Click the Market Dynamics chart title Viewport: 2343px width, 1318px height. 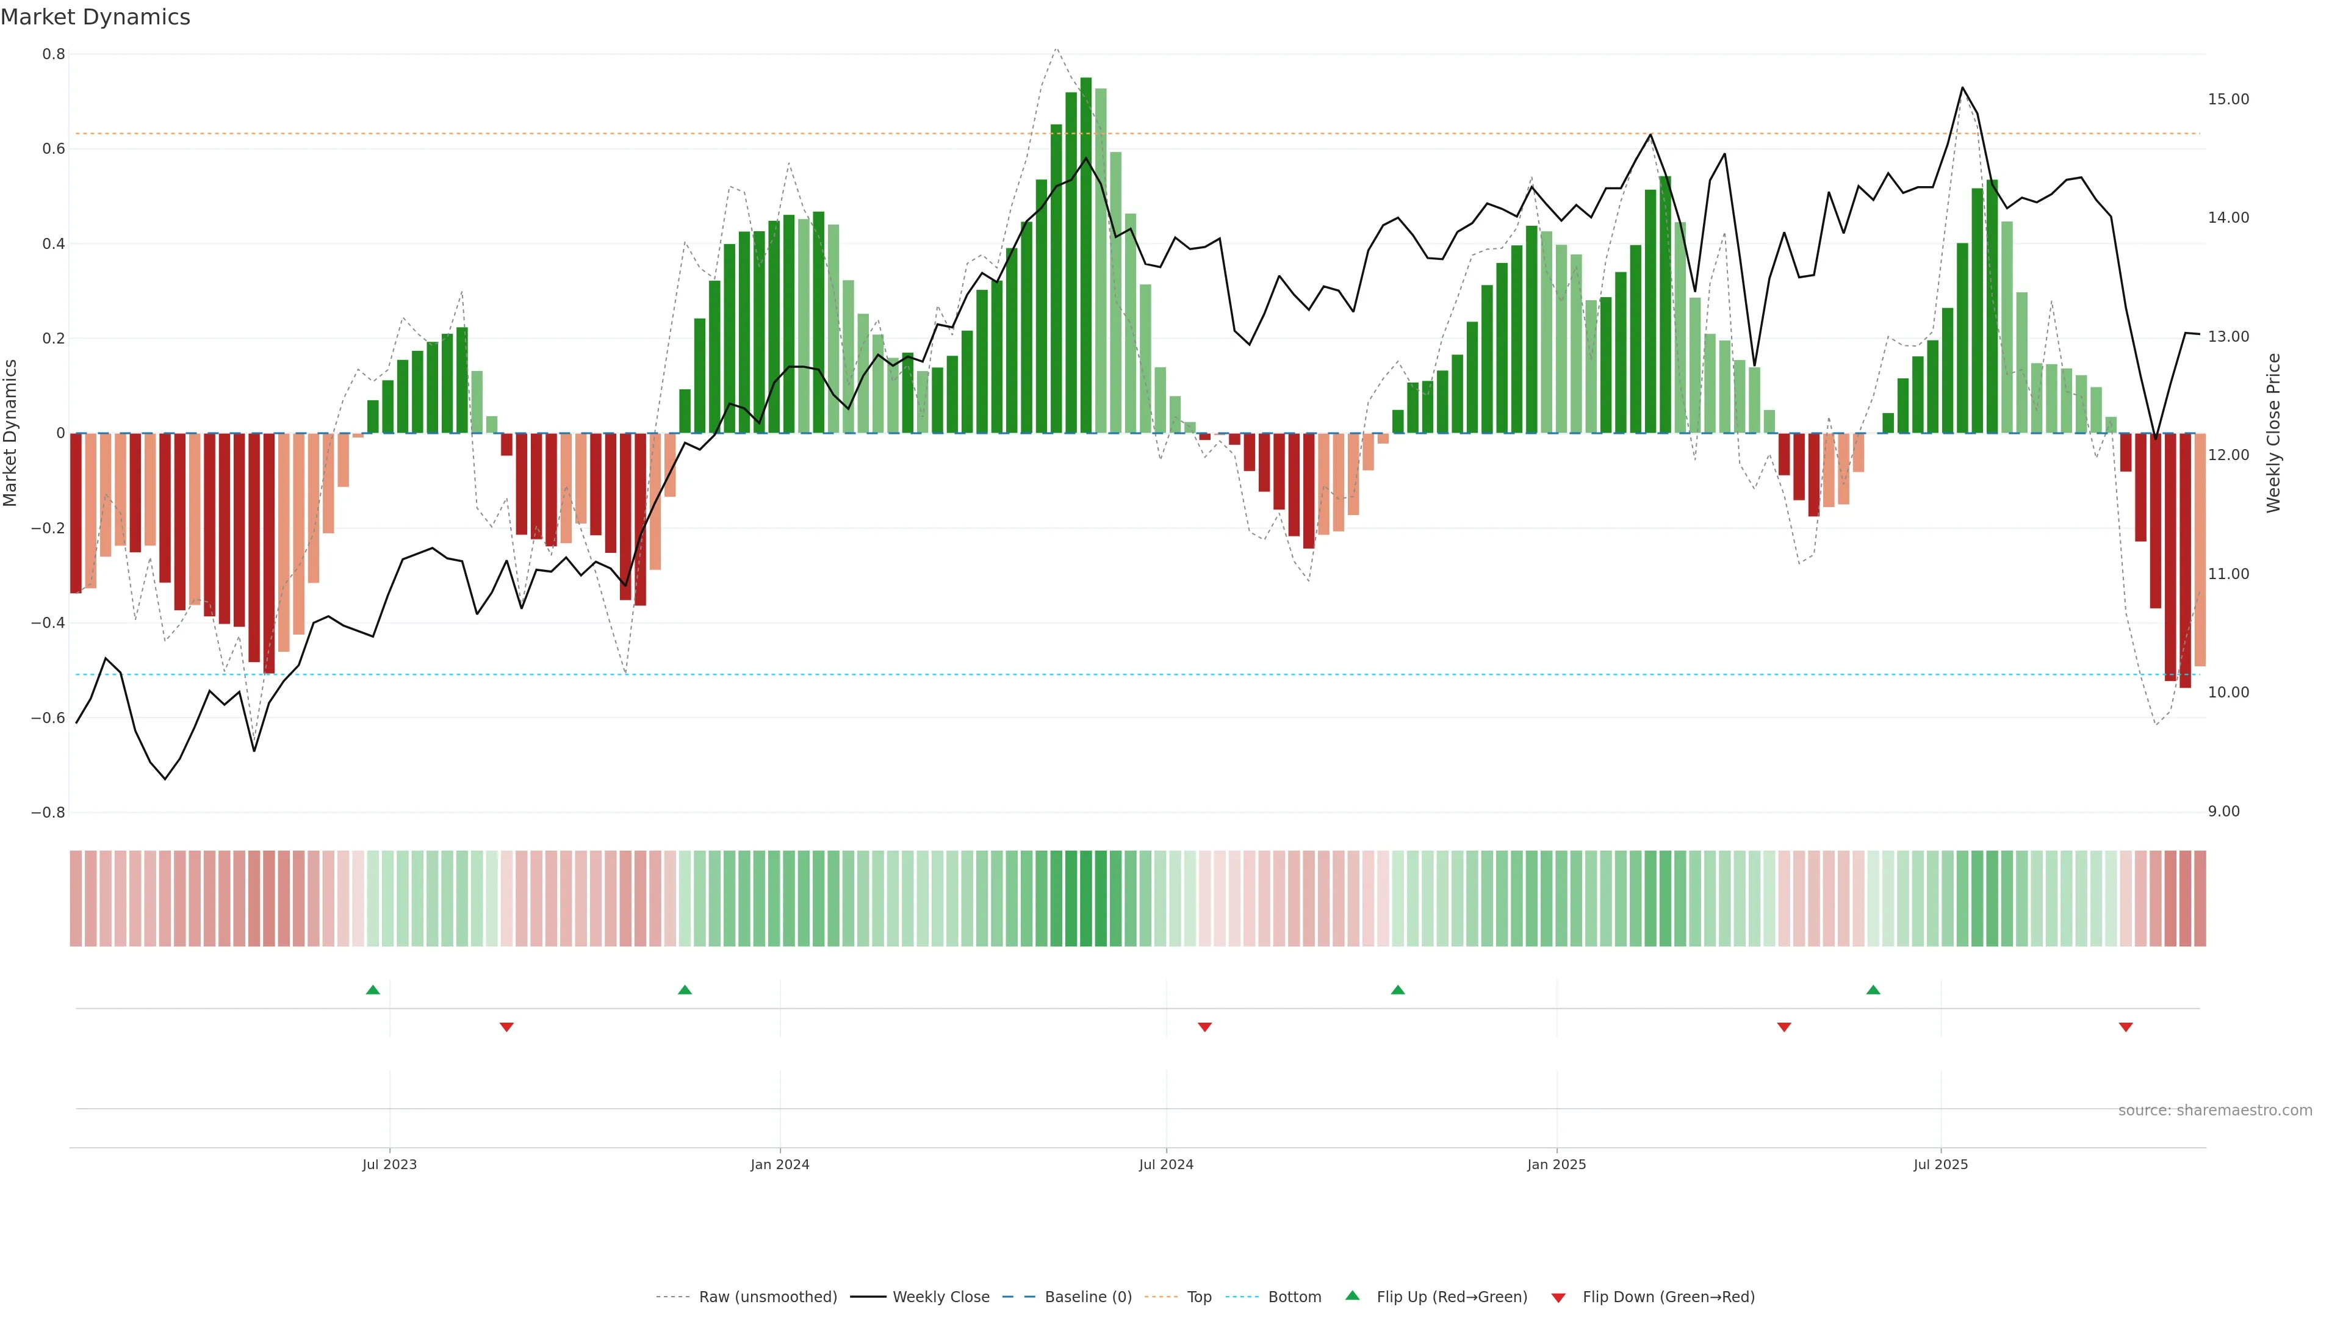[x=96, y=17]
